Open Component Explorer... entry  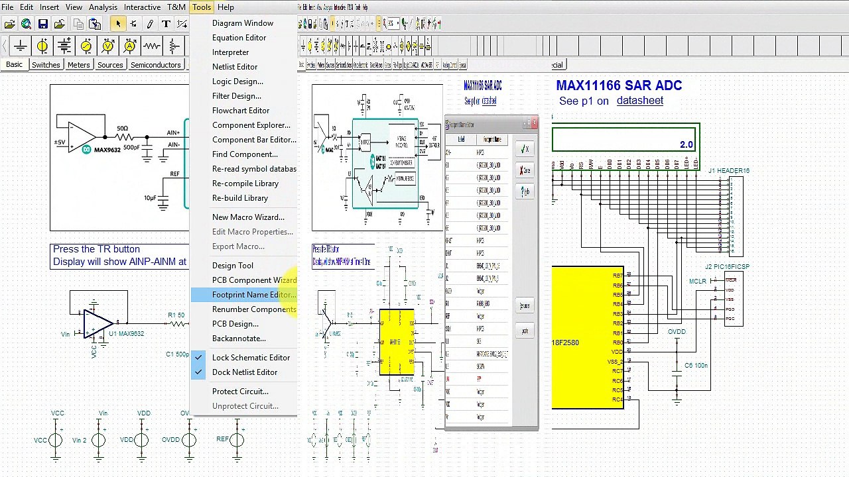(x=243, y=125)
